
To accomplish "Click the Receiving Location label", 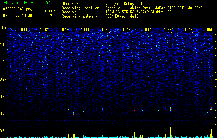I will click(x=80, y=8).
